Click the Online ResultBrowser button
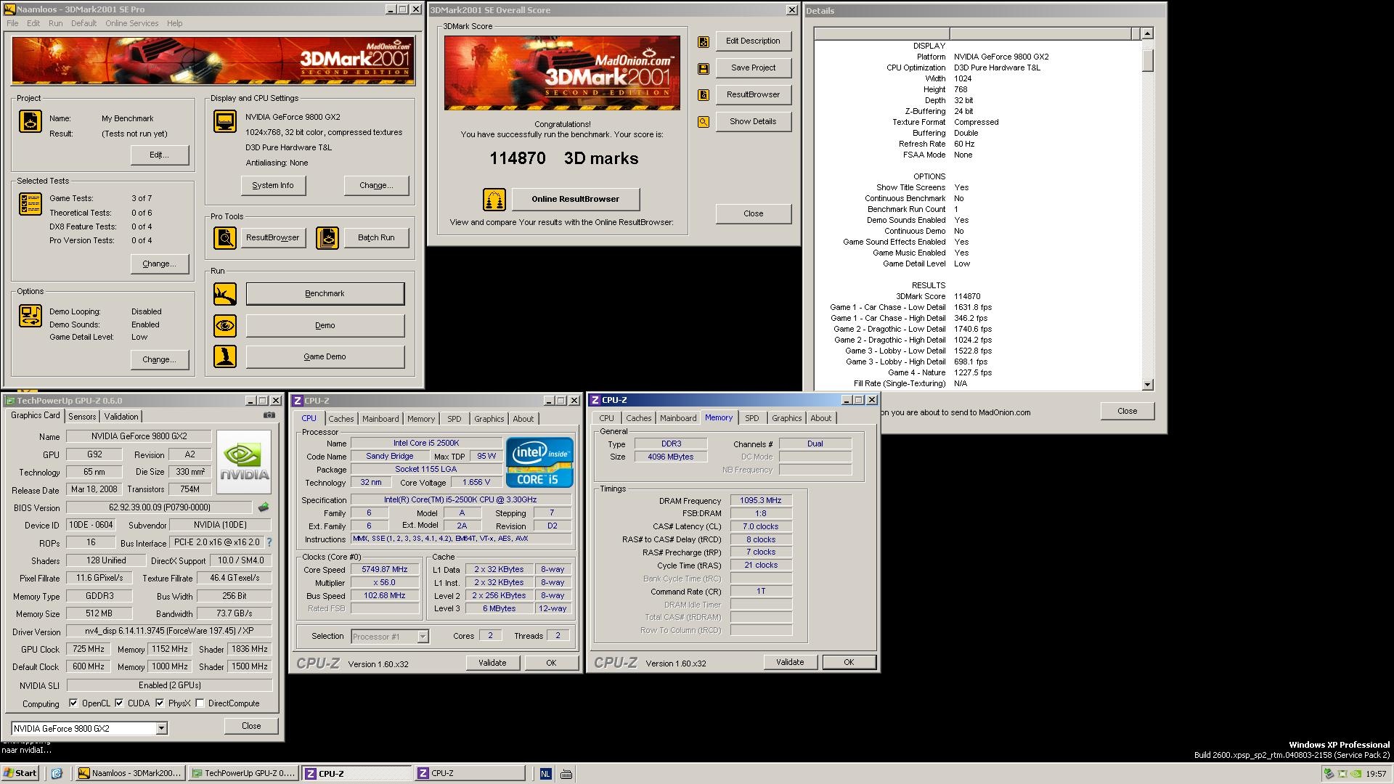Image resolution: width=1394 pixels, height=784 pixels. pos(575,199)
